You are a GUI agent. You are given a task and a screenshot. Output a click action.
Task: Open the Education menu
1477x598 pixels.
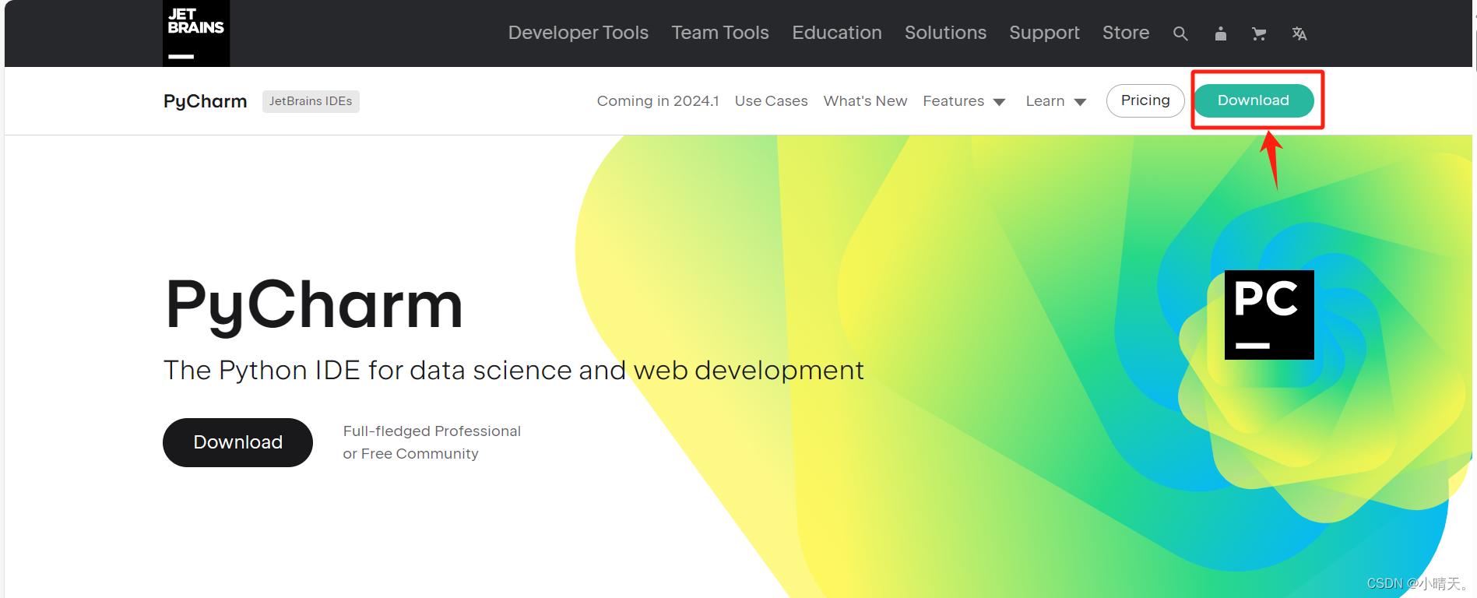tap(837, 33)
